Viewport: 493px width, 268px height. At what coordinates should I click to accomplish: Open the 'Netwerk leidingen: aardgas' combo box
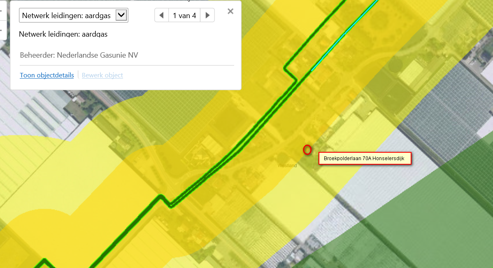74,15
